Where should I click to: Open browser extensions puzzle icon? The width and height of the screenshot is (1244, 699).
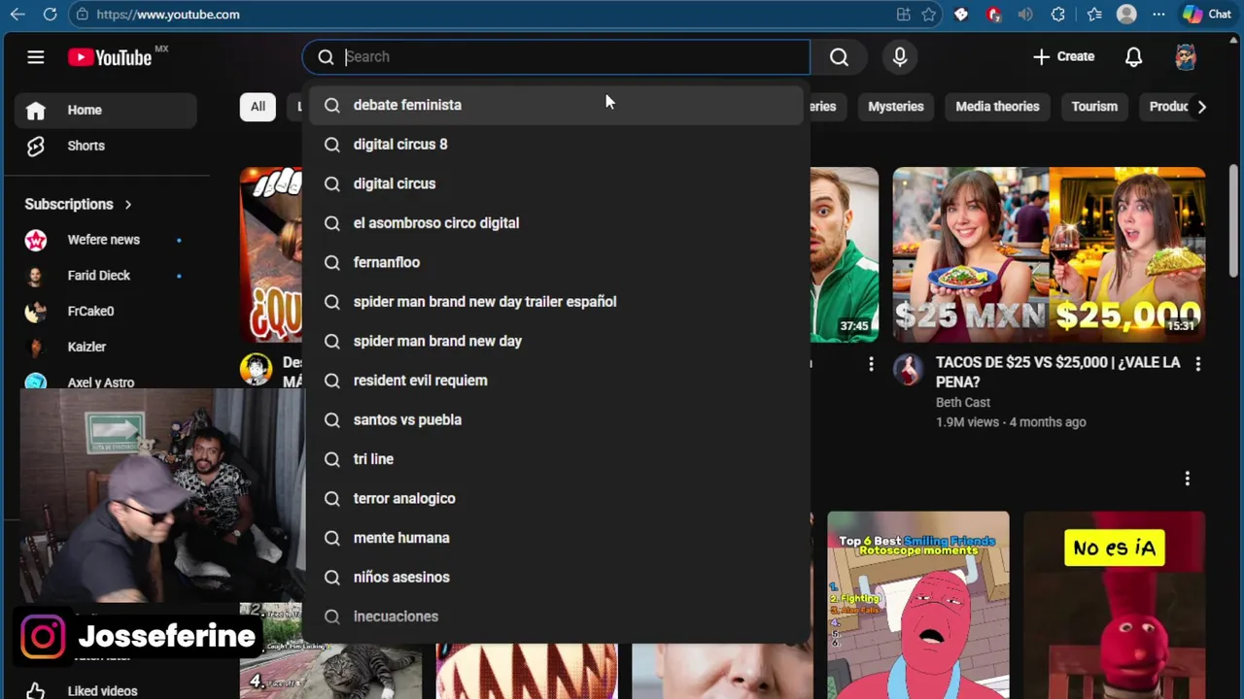click(1058, 15)
